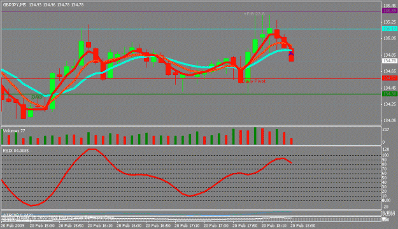
Task: Click the 120 value on RSIX scale
Action: click(385, 149)
